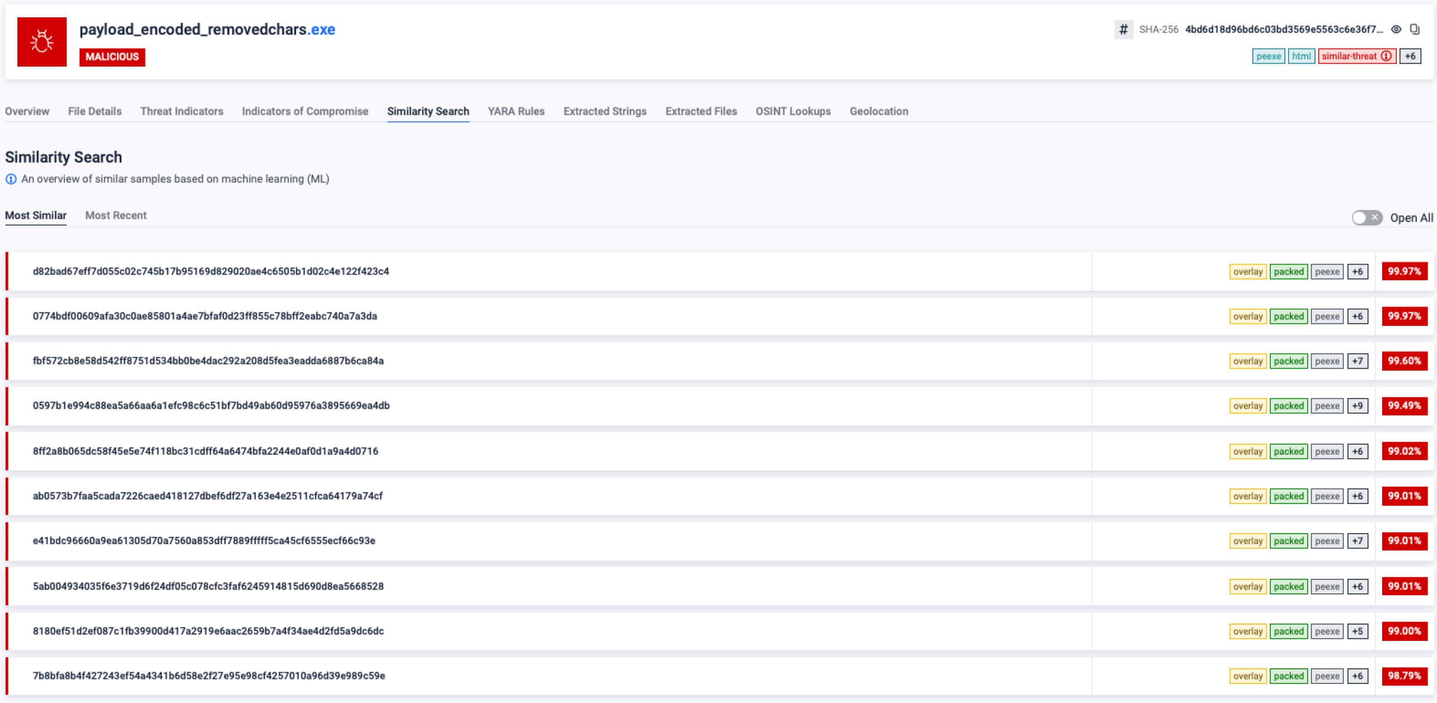Click the overlay tag on the first result
1437x703 pixels.
tap(1247, 271)
